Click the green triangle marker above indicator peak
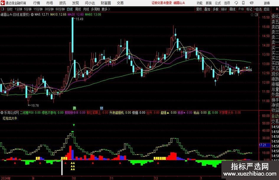 (x=74, y=125)
